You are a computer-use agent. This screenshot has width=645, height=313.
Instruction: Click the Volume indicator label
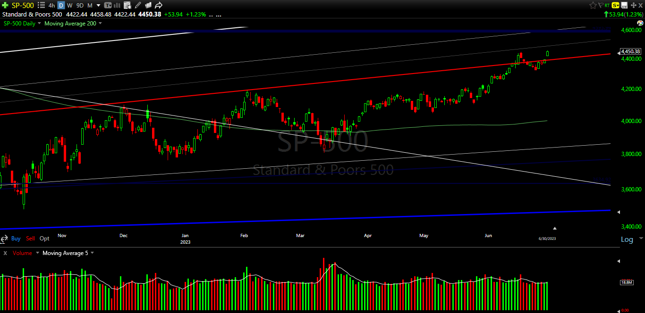(x=23, y=253)
